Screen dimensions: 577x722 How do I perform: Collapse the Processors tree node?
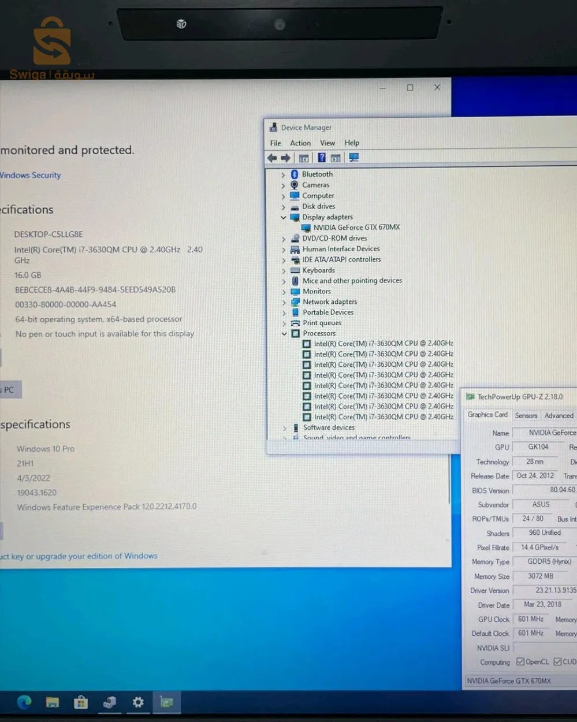284,334
